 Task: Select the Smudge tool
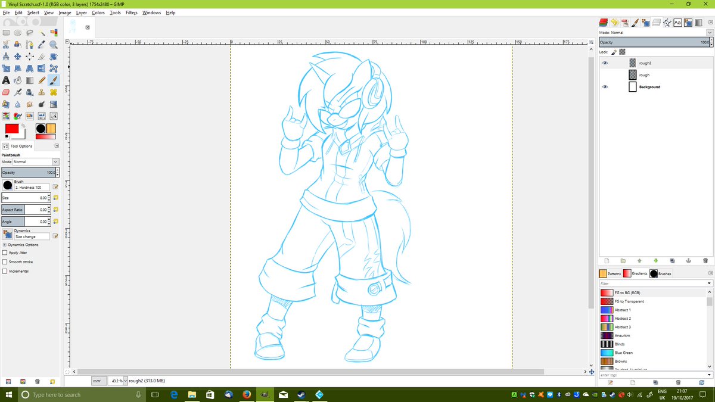(x=30, y=104)
